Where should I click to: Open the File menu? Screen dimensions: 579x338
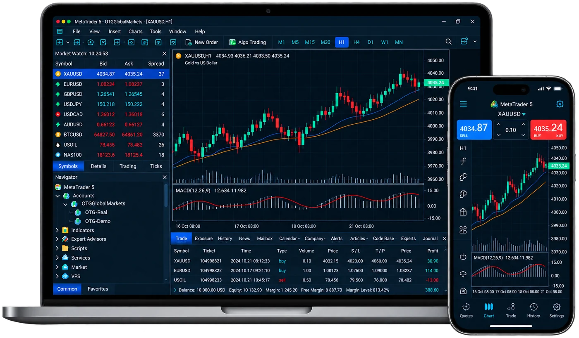pos(77,31)
